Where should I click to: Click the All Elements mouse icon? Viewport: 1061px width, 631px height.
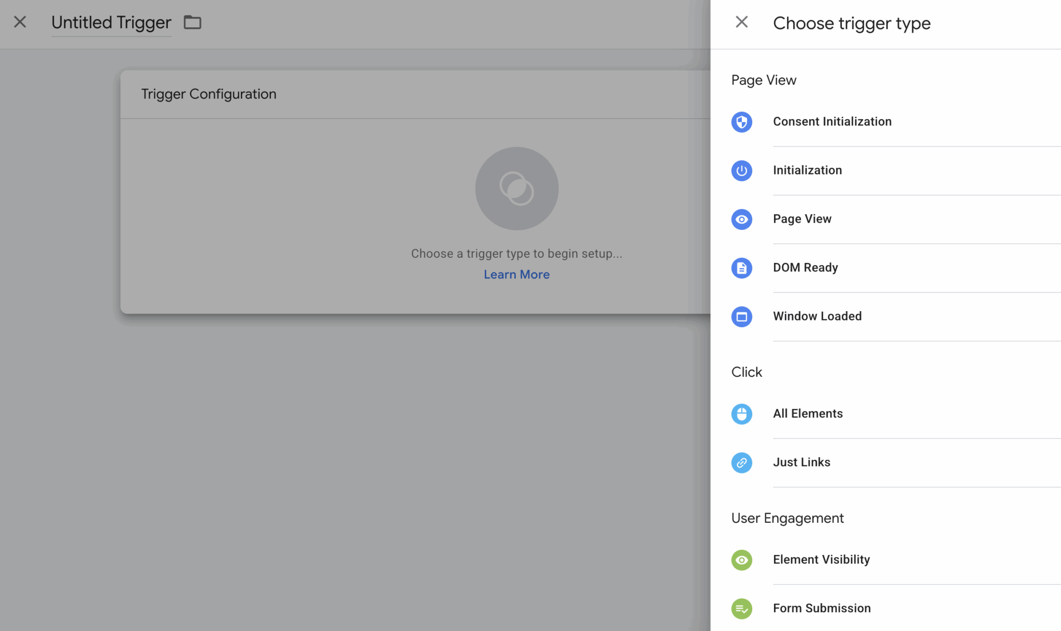[741, 414]
